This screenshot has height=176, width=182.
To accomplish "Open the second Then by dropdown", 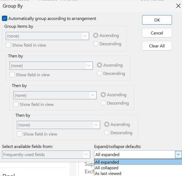I will coord(55,95).
